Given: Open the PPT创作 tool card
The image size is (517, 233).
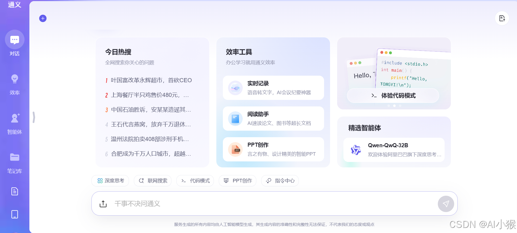Looking at the screenshot, I should 273,149.
